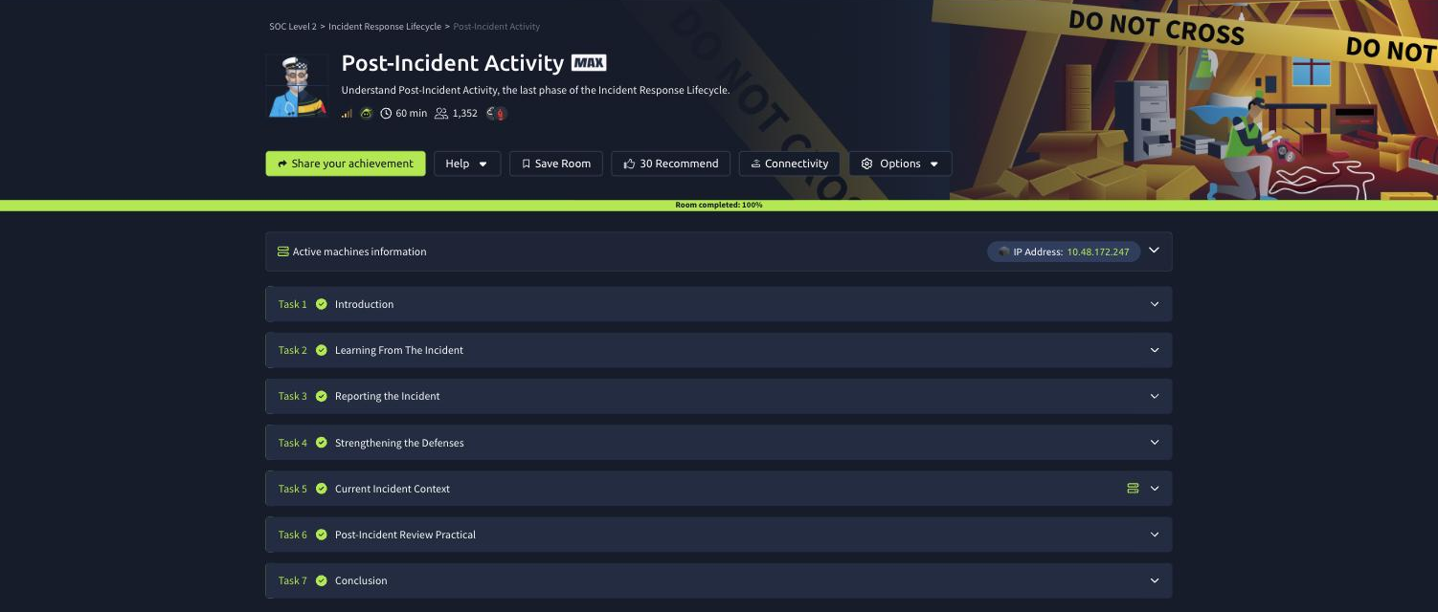Viewport: 1438px width, 612px height.
Task: Click the Task 6 label
Action: pyautogui.click(x=293, y=535)
